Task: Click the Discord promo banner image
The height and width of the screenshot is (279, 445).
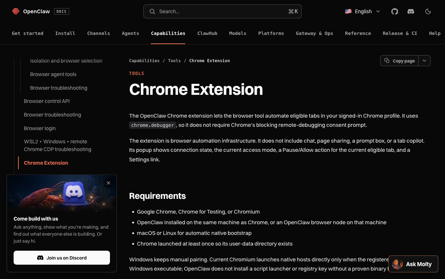Action: point(62,193)
